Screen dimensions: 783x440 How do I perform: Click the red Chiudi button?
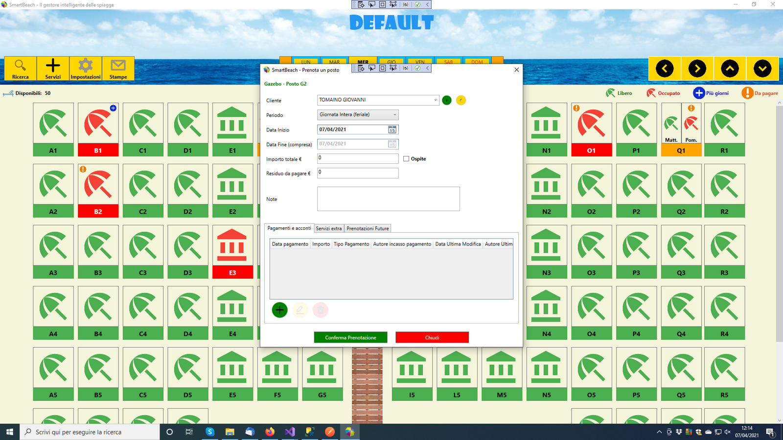tap(432, 337)
